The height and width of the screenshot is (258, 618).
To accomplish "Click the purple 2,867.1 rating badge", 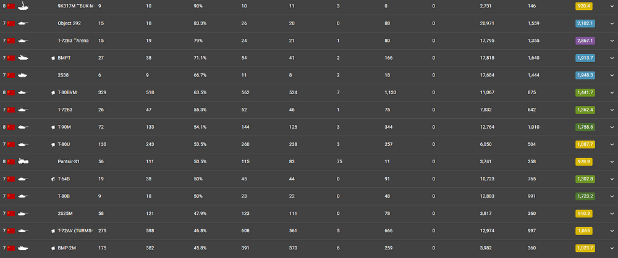I will (x=585, y=41).
